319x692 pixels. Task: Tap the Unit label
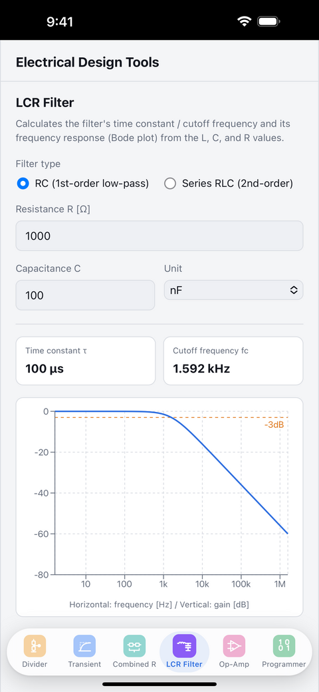tap(173, 269)
